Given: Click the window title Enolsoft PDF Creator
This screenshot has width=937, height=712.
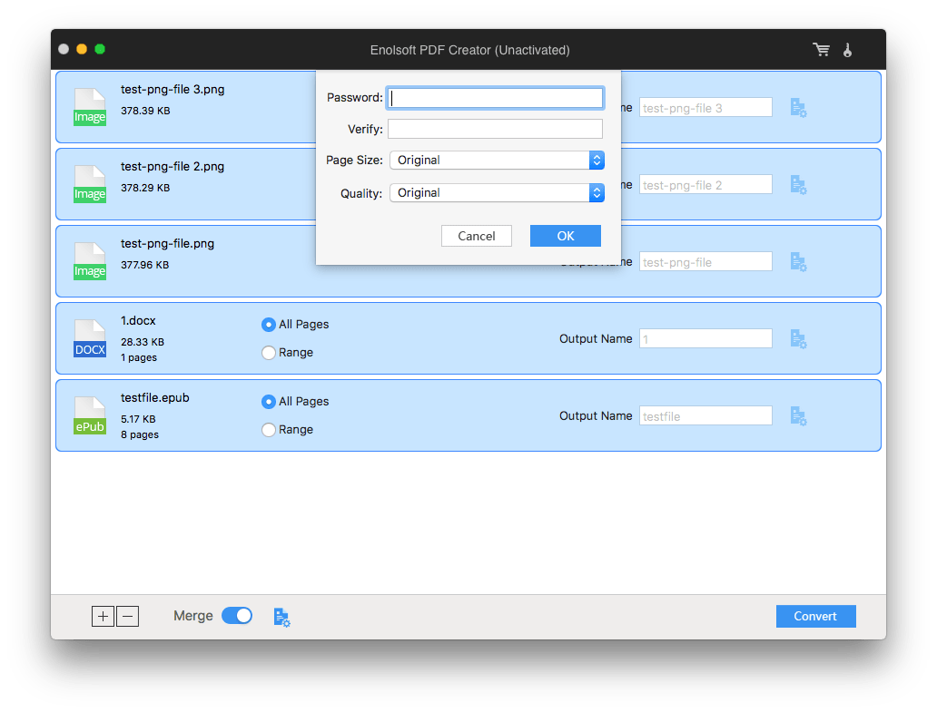Looking at the screenshot, I should 469,50.
